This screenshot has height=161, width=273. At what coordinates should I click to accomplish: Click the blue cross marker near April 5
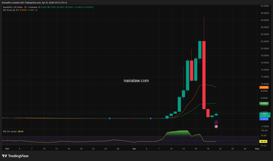point(151,118)
